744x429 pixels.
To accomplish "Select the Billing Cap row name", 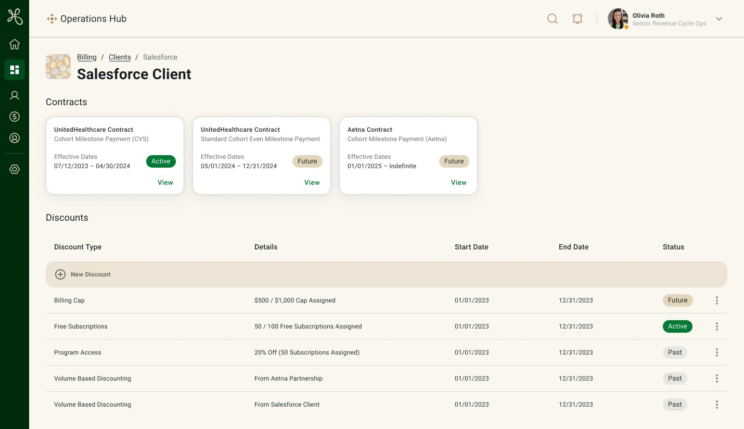I will [69, 300].
